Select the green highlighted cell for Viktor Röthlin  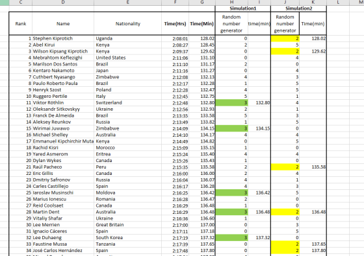click(x=231, y=103)
